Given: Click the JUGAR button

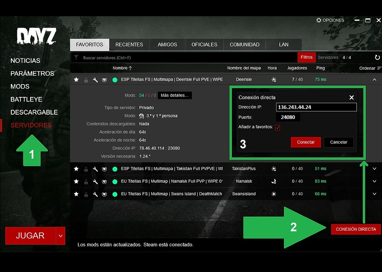Looking at the screenshot, I should click(30, 236).
